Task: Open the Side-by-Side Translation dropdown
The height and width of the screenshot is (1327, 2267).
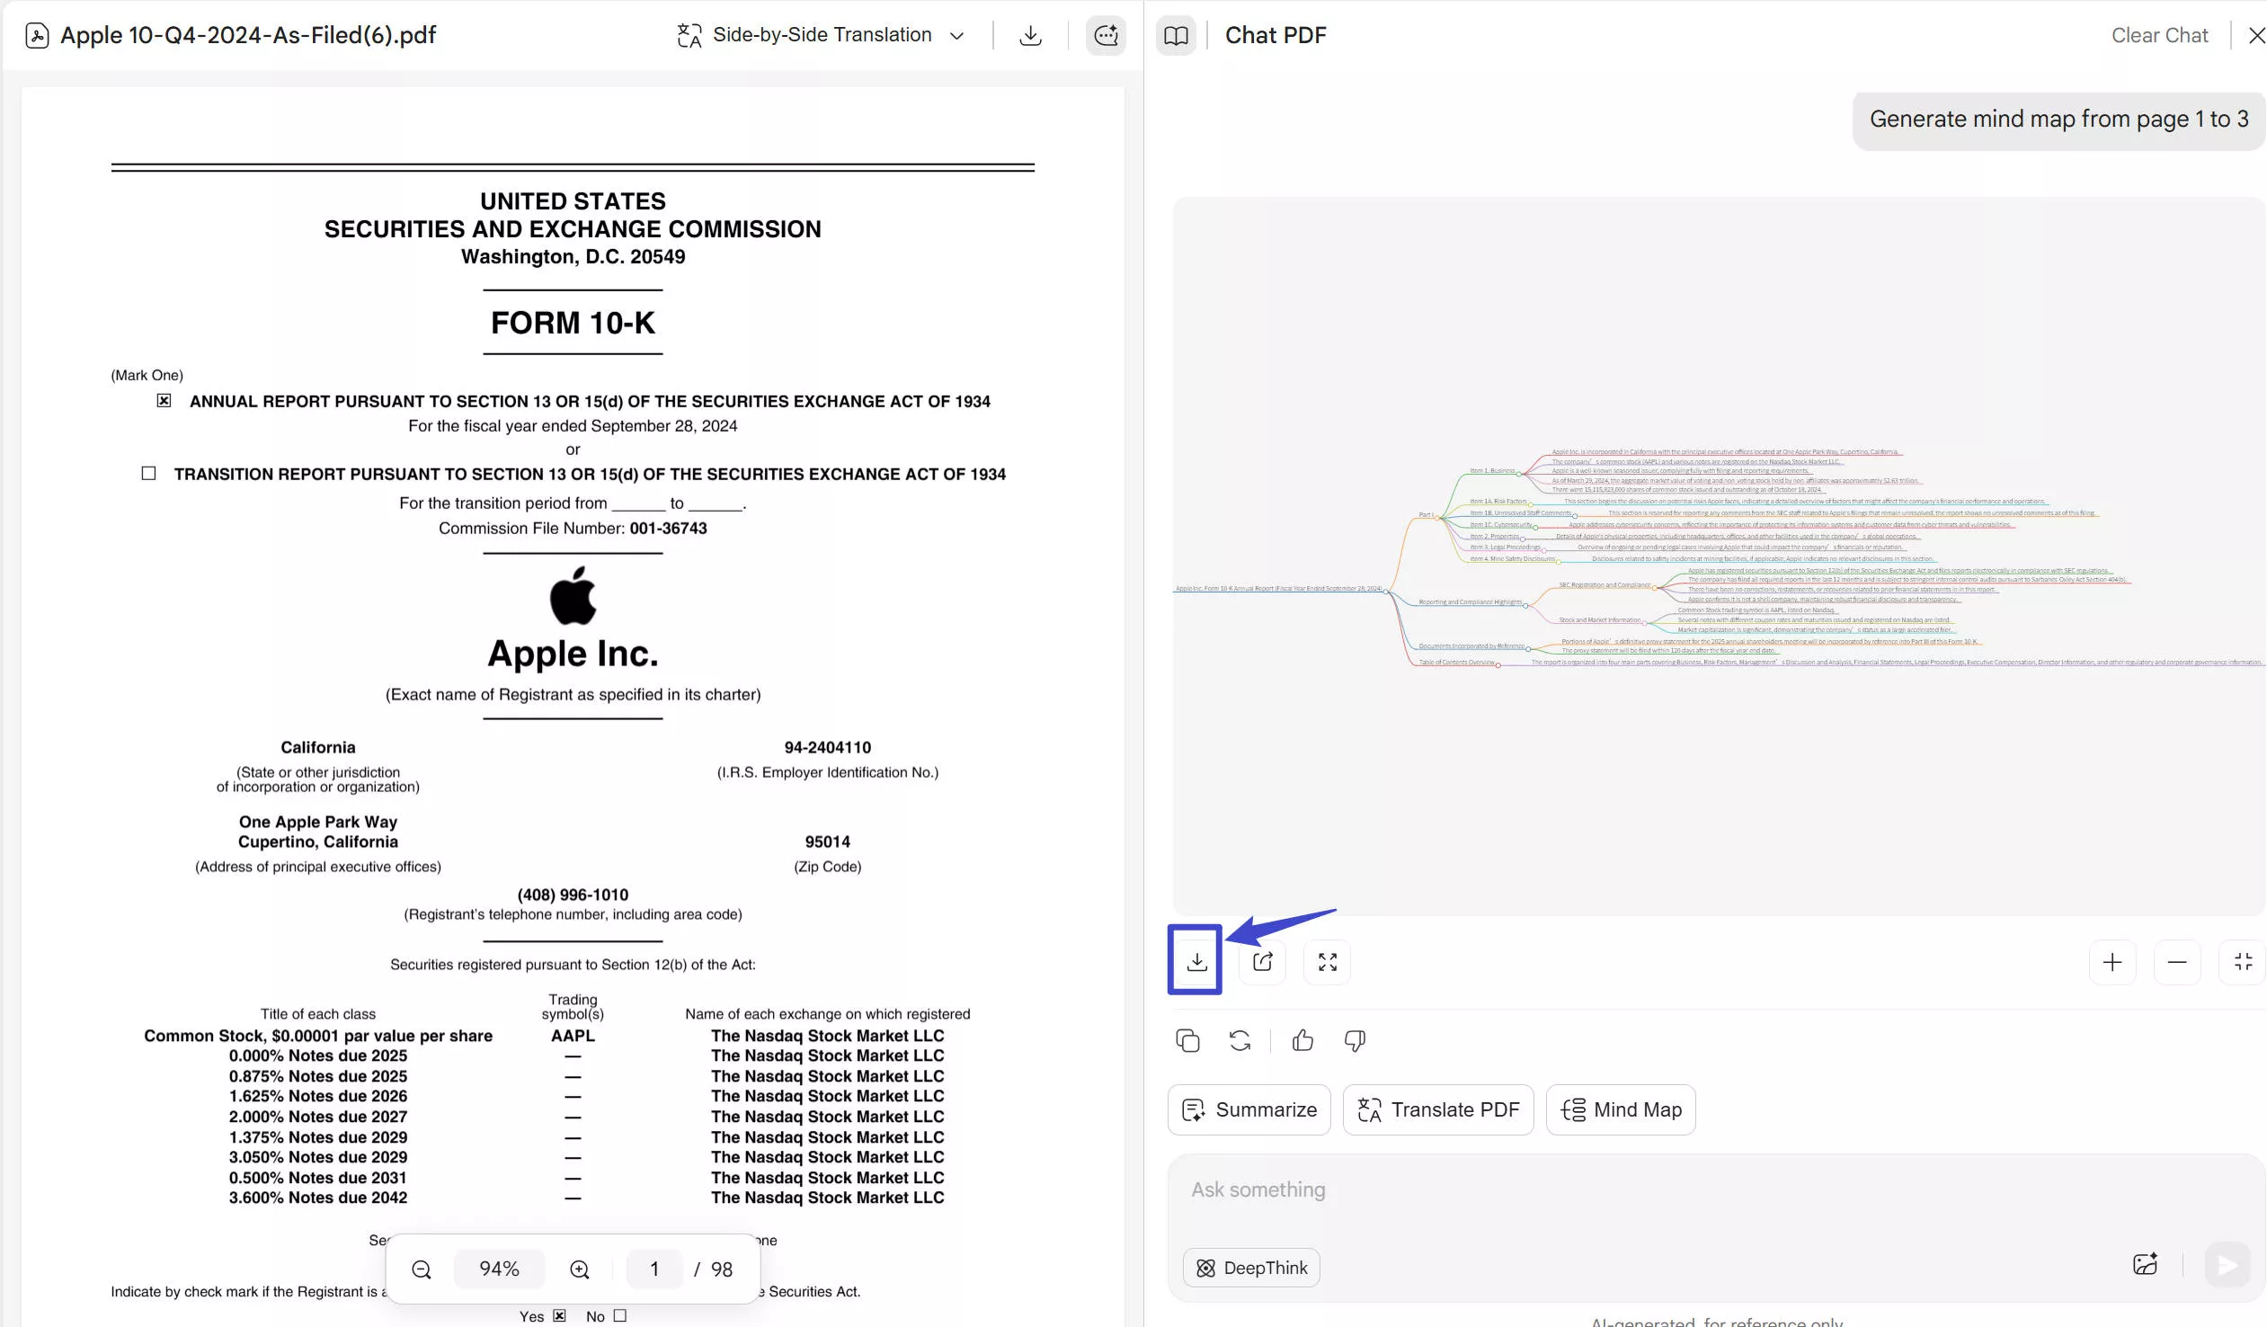Action: pos(821,35)
